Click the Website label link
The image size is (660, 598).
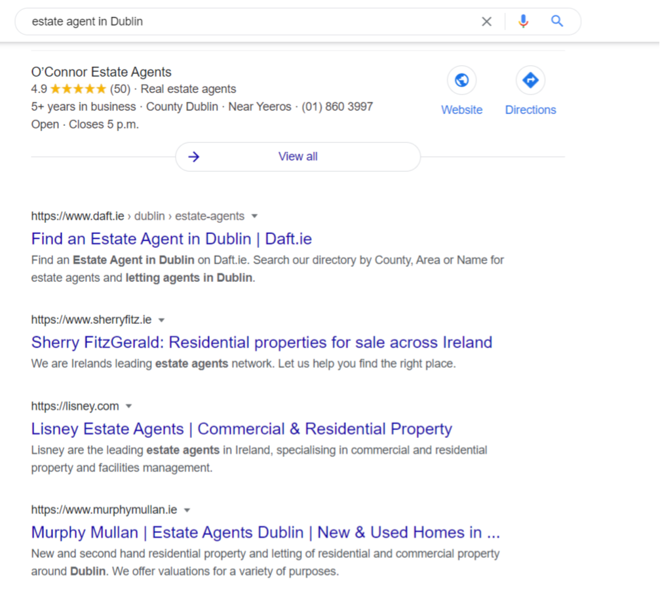pos(462,110)
